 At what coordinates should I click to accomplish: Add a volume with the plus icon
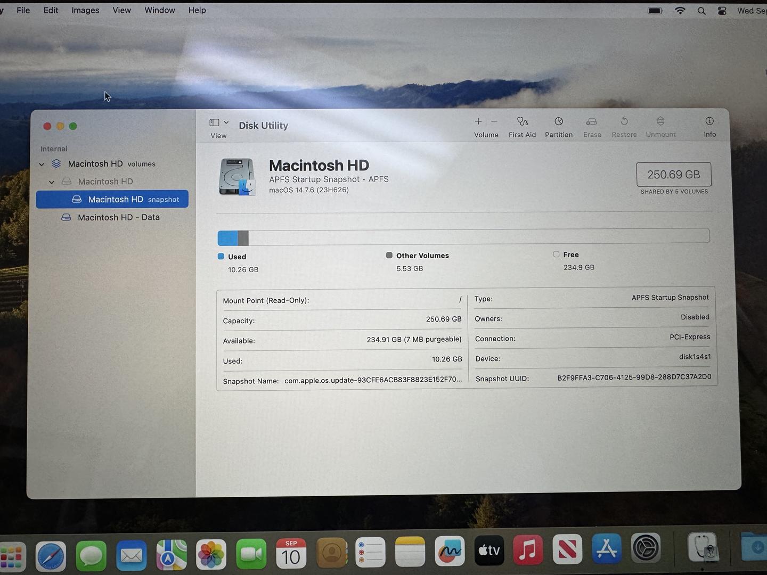click(478, 121)
